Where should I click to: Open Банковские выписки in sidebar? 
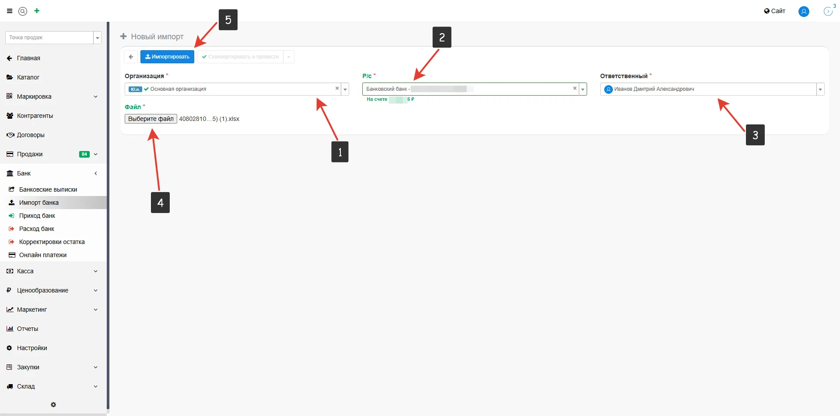[48, 189]
